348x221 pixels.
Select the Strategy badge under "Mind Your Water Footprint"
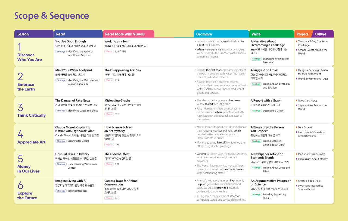(x=61, y=80)
